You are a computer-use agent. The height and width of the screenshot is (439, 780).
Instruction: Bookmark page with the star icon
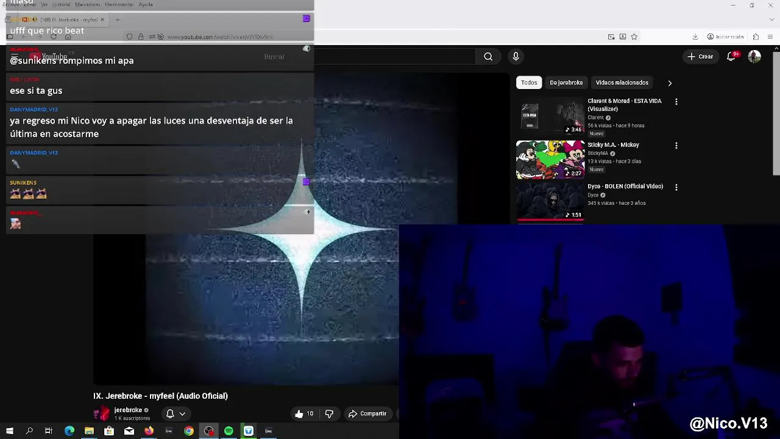coord(634,37)
